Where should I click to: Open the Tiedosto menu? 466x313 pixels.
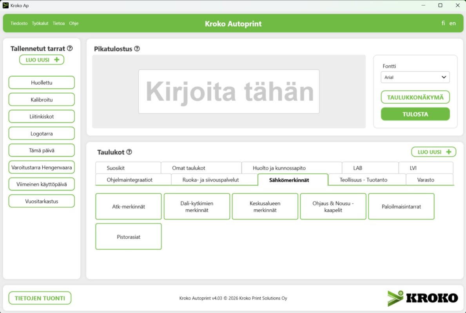[x=19, y=23]
